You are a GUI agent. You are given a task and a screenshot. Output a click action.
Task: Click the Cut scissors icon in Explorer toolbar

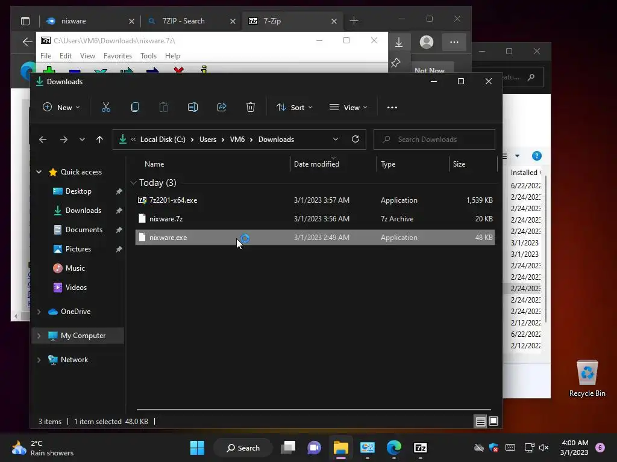[x=106, y=107]
